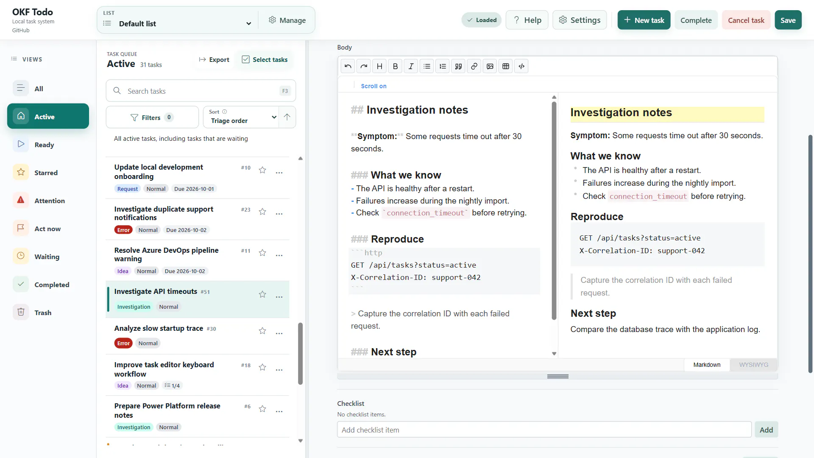The width and height of the screenshot is (814, 458).
Task: Insert a numbered list in editor
Action: pyautogui.click(x=443, y=66)
